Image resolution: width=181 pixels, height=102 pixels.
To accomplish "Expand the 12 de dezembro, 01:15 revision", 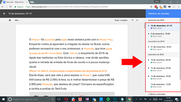I will pos(149,26).
